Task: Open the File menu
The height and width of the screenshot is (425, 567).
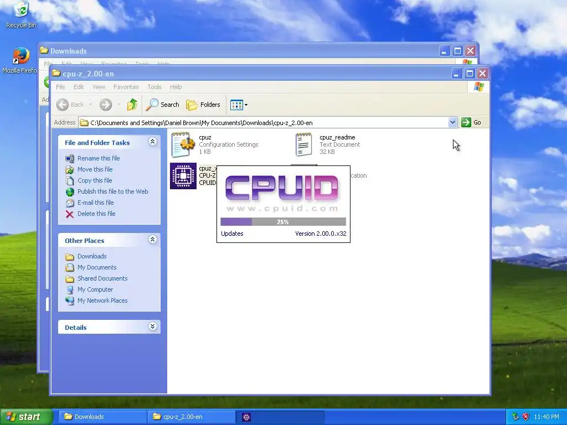Action: point(60,87)
